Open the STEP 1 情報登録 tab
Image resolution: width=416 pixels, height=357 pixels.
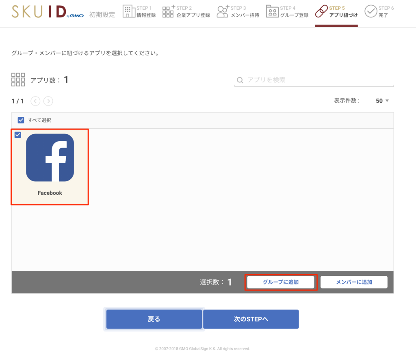(139, 12)
